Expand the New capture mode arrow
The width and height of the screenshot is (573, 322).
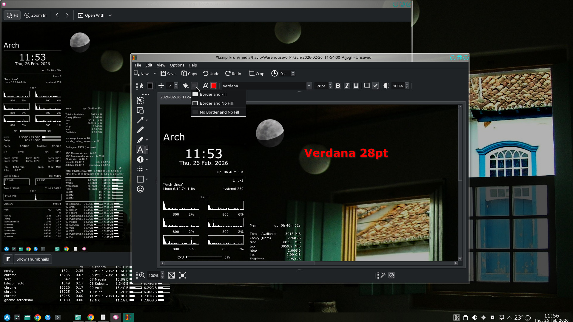155,74
